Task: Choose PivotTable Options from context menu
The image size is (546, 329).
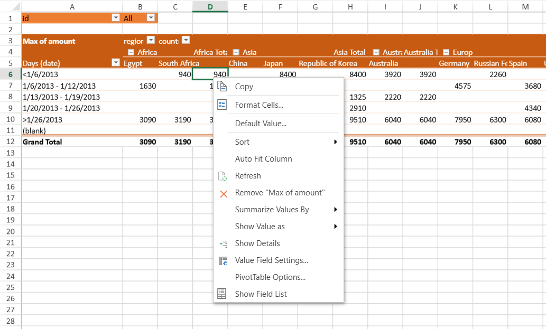Action: [270, 277]
